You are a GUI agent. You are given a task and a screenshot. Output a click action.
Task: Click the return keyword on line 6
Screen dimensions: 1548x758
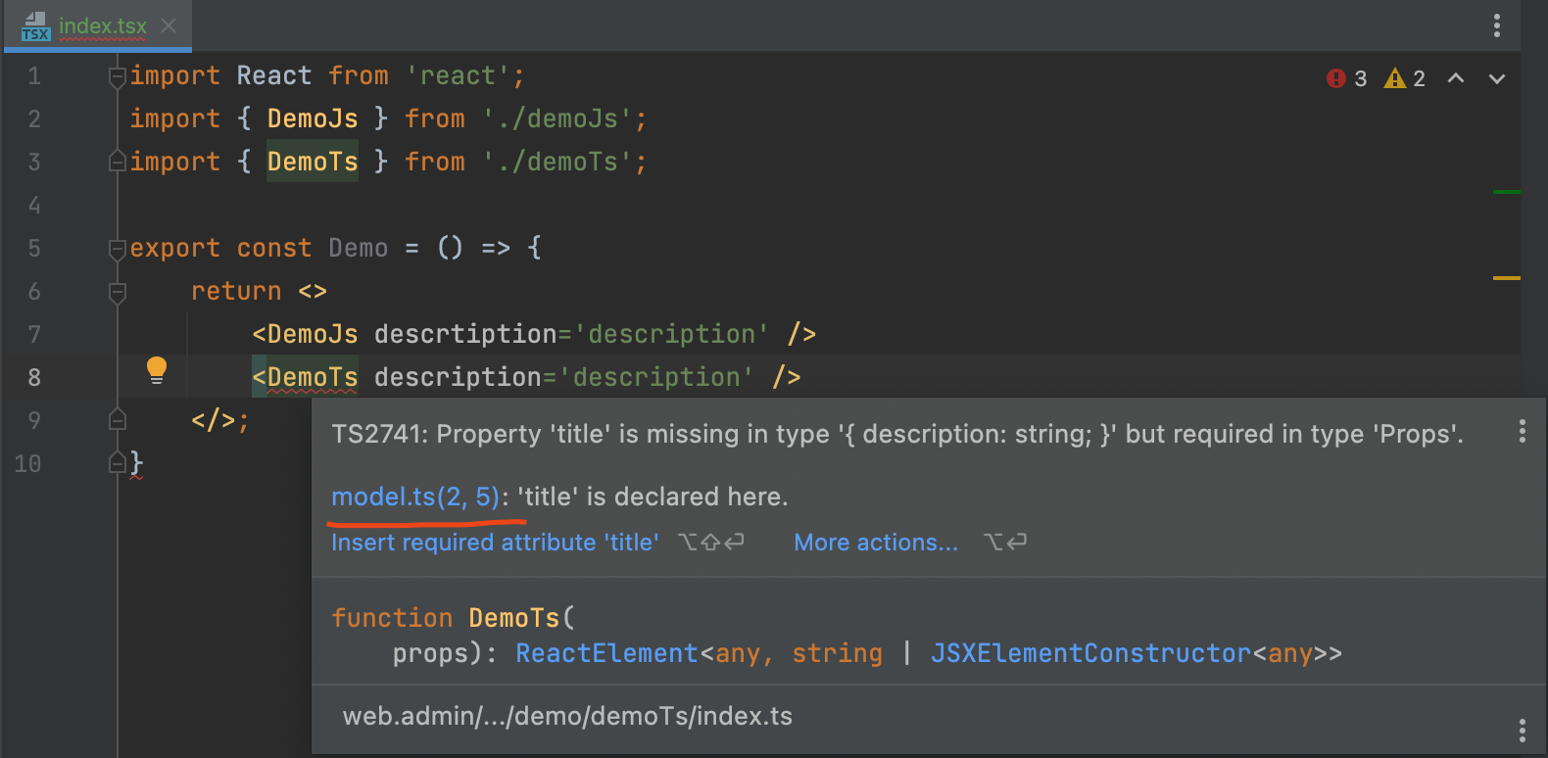(x=236, y=292)
